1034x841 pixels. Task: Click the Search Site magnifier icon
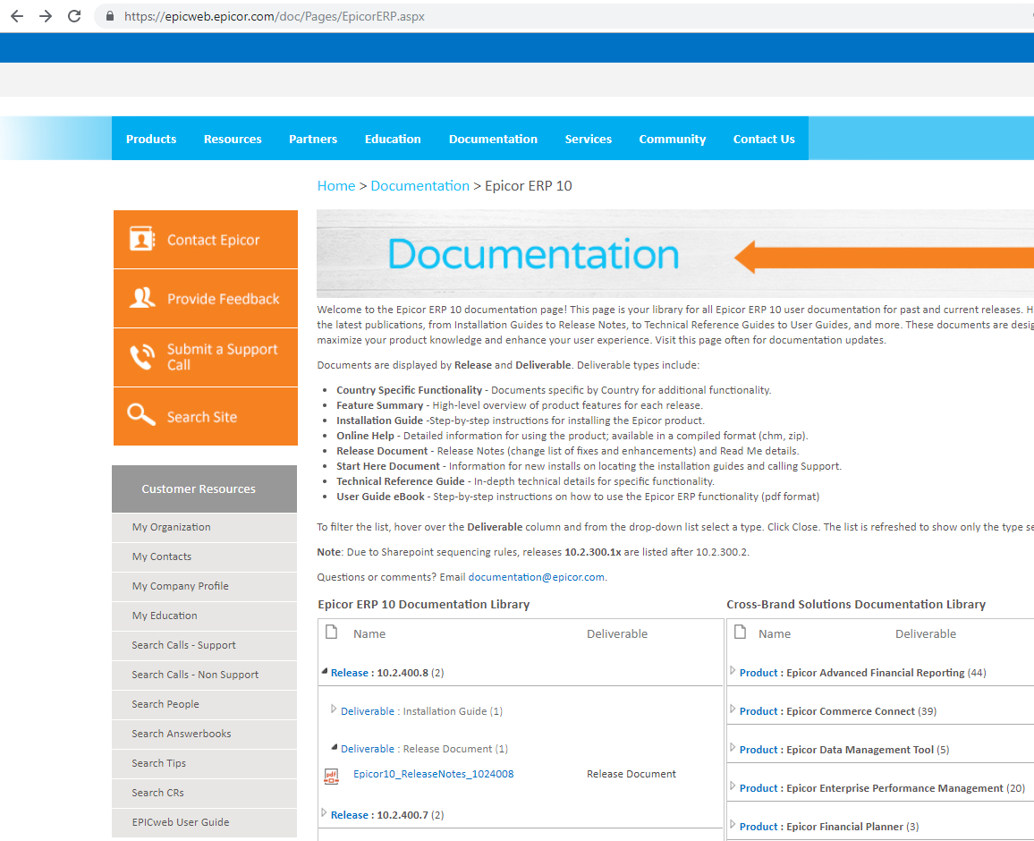(141, 415)
